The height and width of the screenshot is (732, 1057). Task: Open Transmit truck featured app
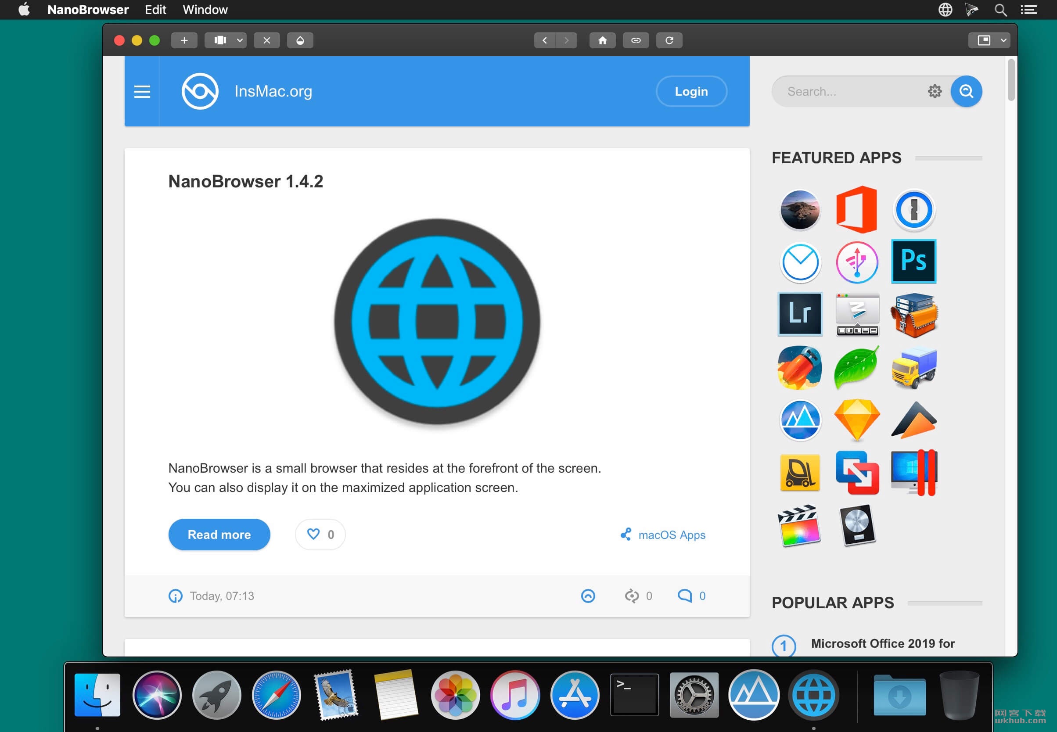[914, 367]
